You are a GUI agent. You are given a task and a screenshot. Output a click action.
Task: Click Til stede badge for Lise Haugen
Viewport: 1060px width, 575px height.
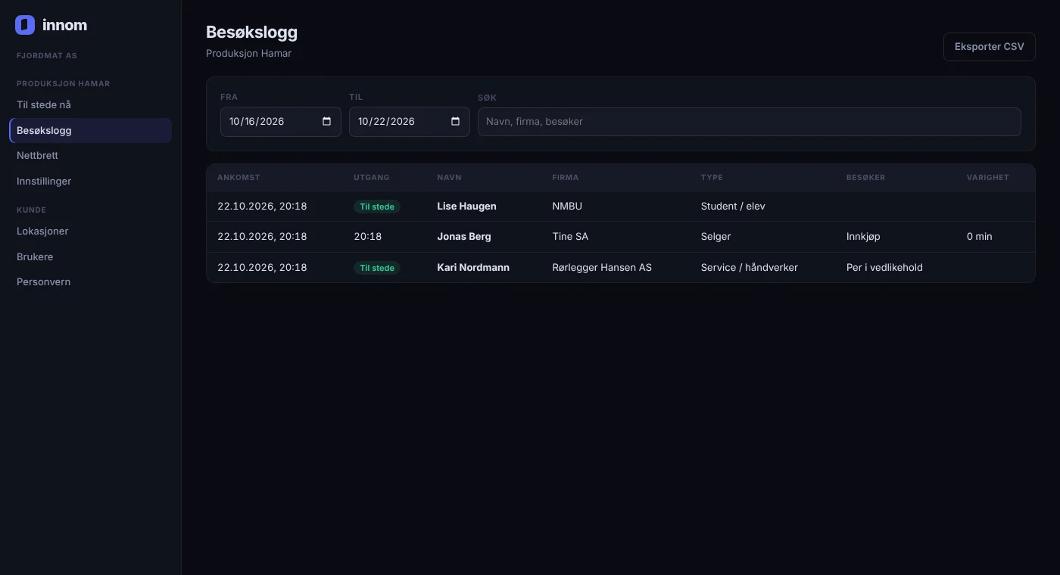tap(377, 207)
